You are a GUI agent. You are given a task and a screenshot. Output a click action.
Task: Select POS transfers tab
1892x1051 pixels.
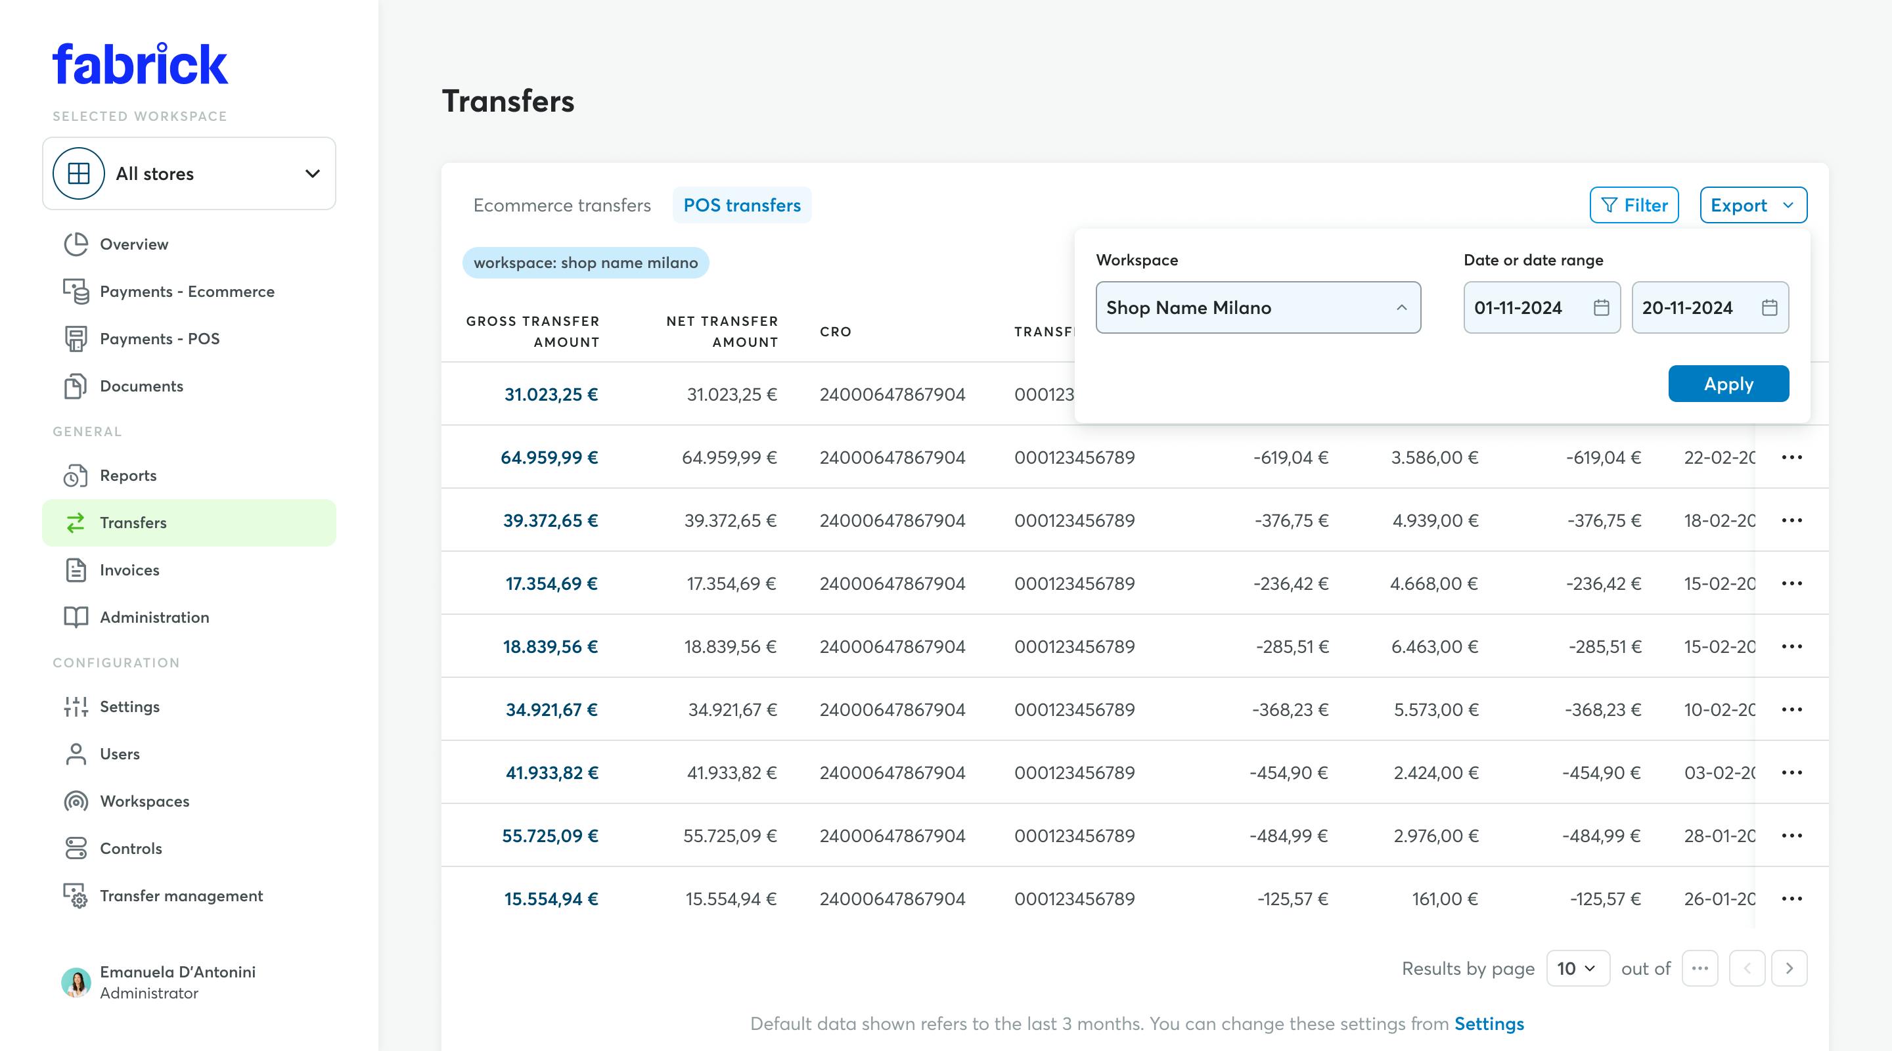(x=742, y=204)
